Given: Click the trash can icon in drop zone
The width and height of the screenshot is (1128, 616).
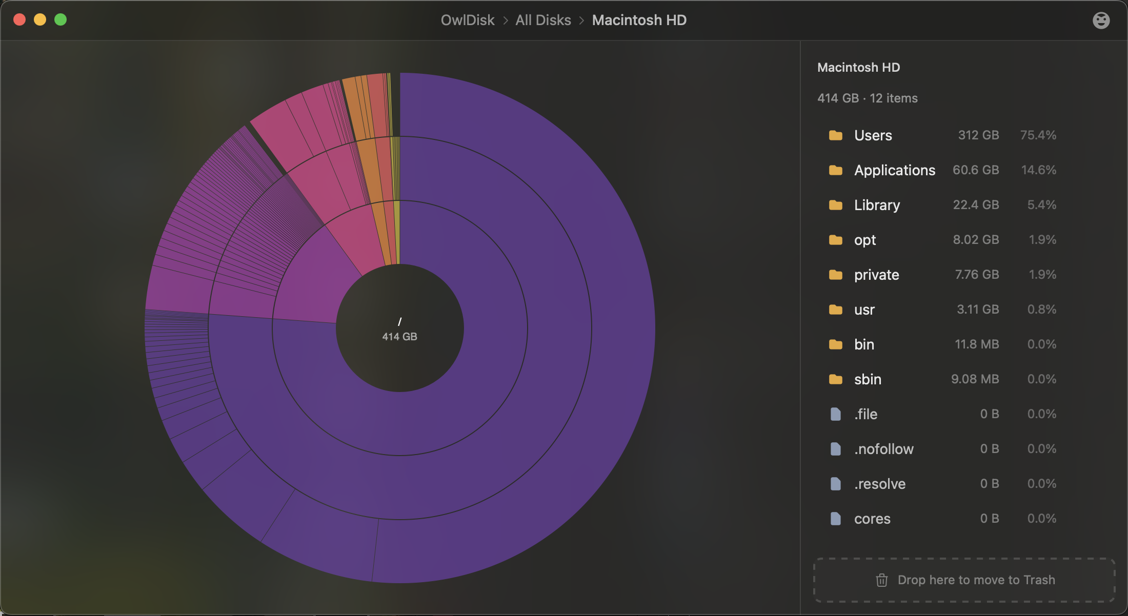Looking at the screenshot, I should pos(882,580).
